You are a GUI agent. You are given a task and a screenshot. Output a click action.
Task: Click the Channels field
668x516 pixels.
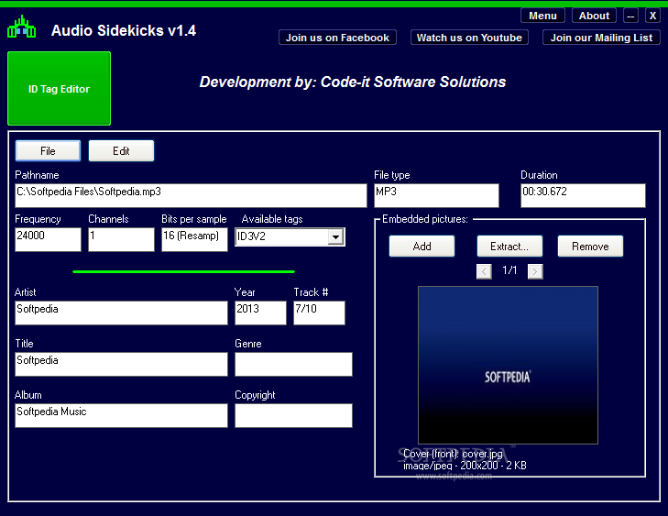[x=121, y=239]
